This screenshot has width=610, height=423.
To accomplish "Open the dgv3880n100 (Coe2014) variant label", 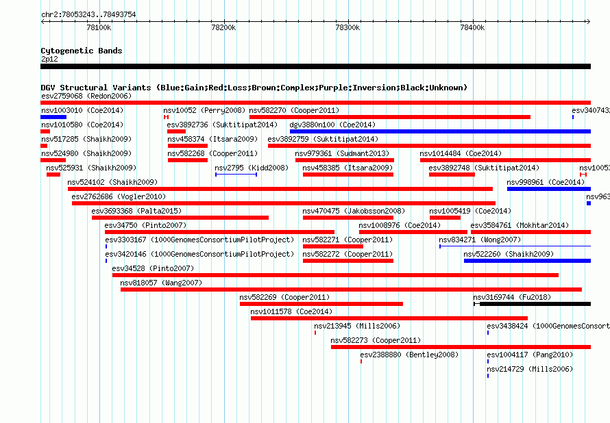I will pyautogui.click(x=332, y=125).
